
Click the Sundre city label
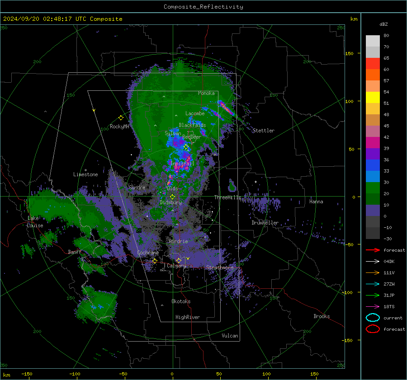137,187
